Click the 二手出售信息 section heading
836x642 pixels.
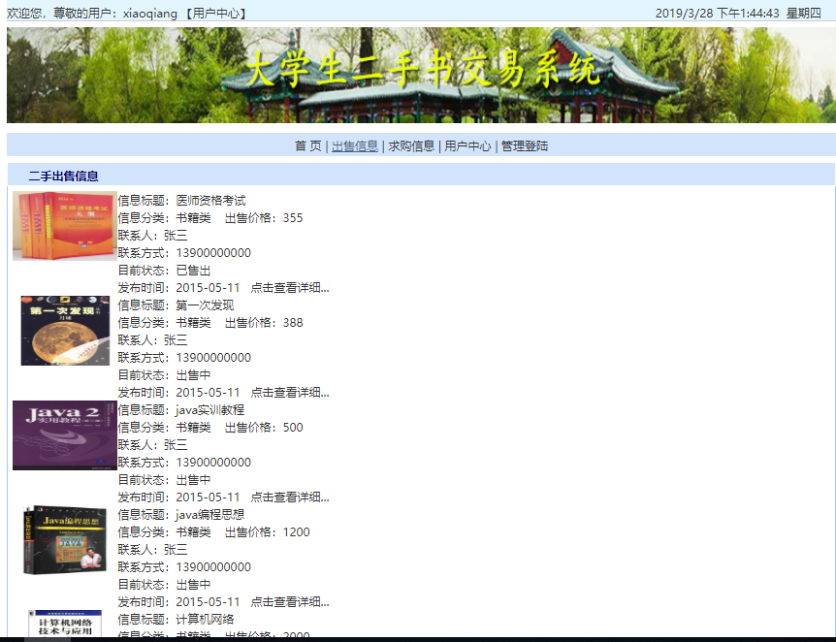point(63,176)
